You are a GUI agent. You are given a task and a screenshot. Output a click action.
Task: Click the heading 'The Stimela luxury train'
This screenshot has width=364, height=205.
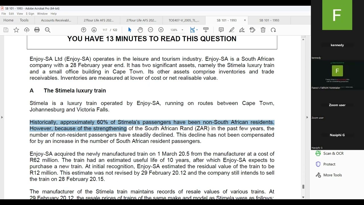[x=75, y=91]
